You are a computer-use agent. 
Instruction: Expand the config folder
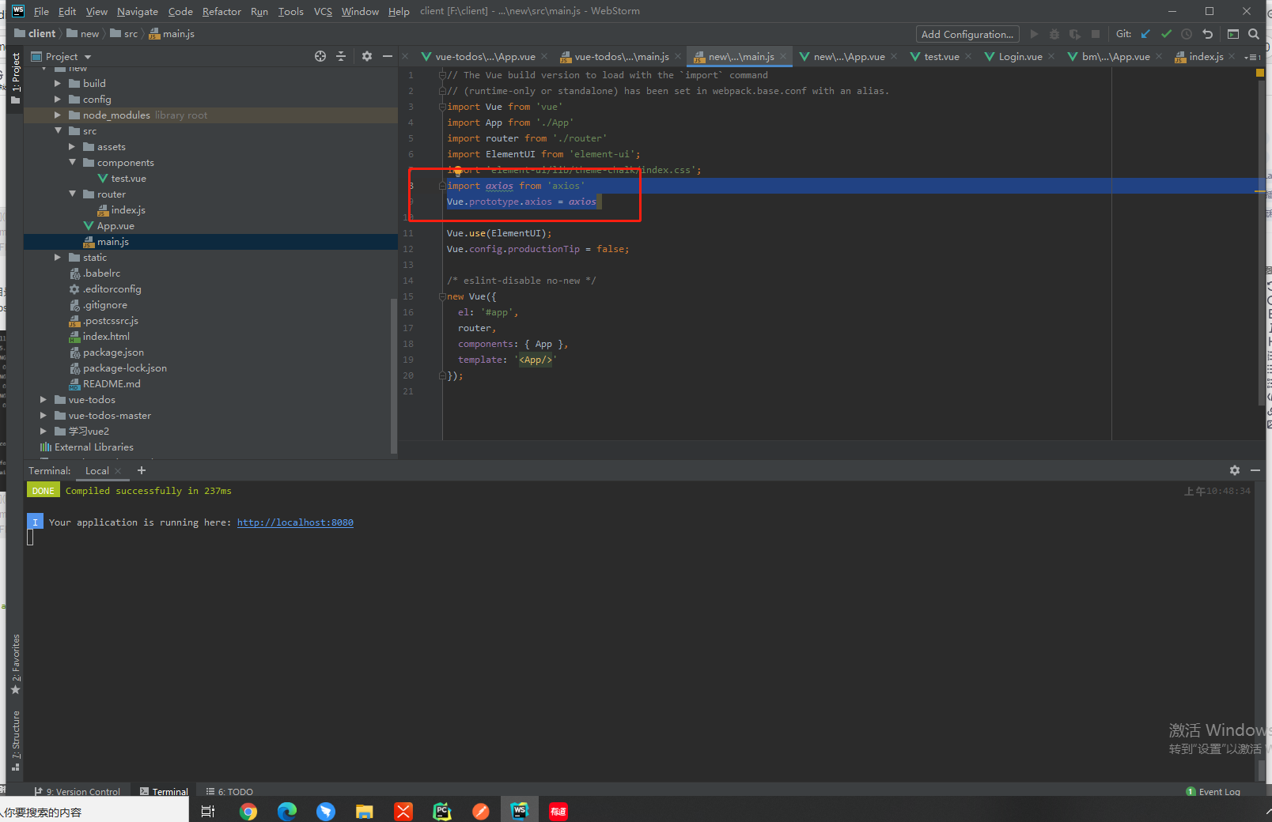57,99
